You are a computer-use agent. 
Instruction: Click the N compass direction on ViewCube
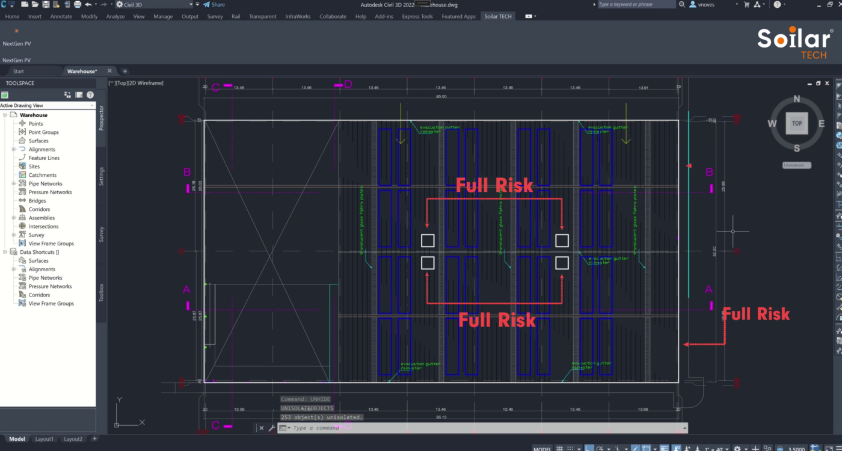(797, 99)
